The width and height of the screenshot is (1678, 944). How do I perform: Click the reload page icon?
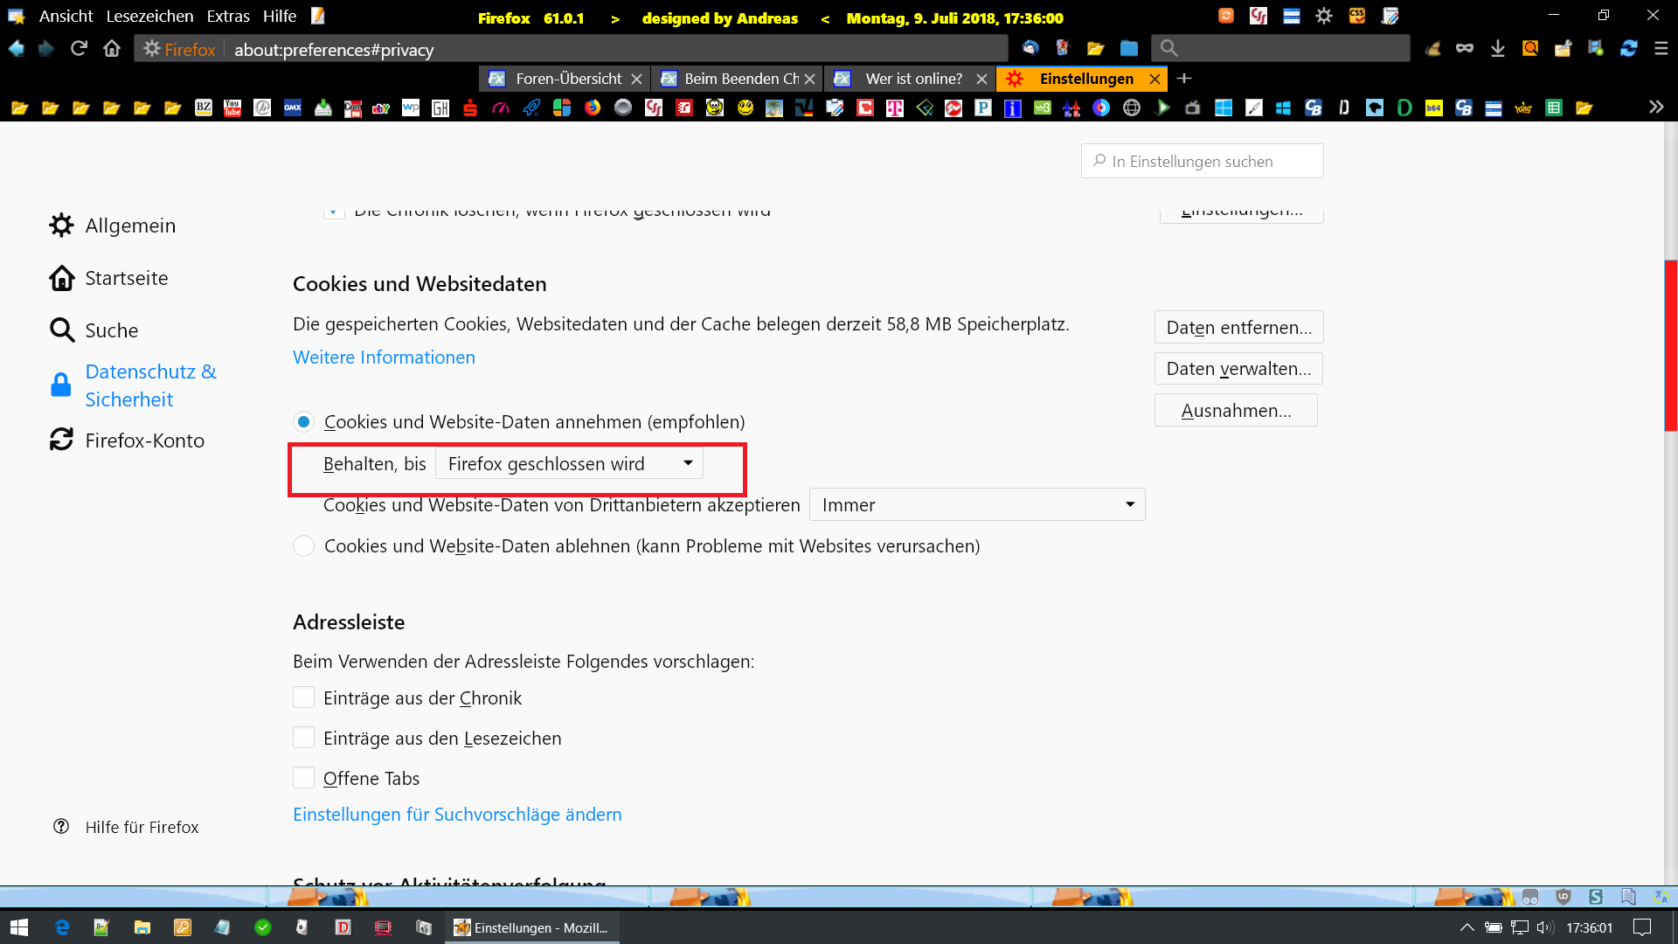[79, 49]
